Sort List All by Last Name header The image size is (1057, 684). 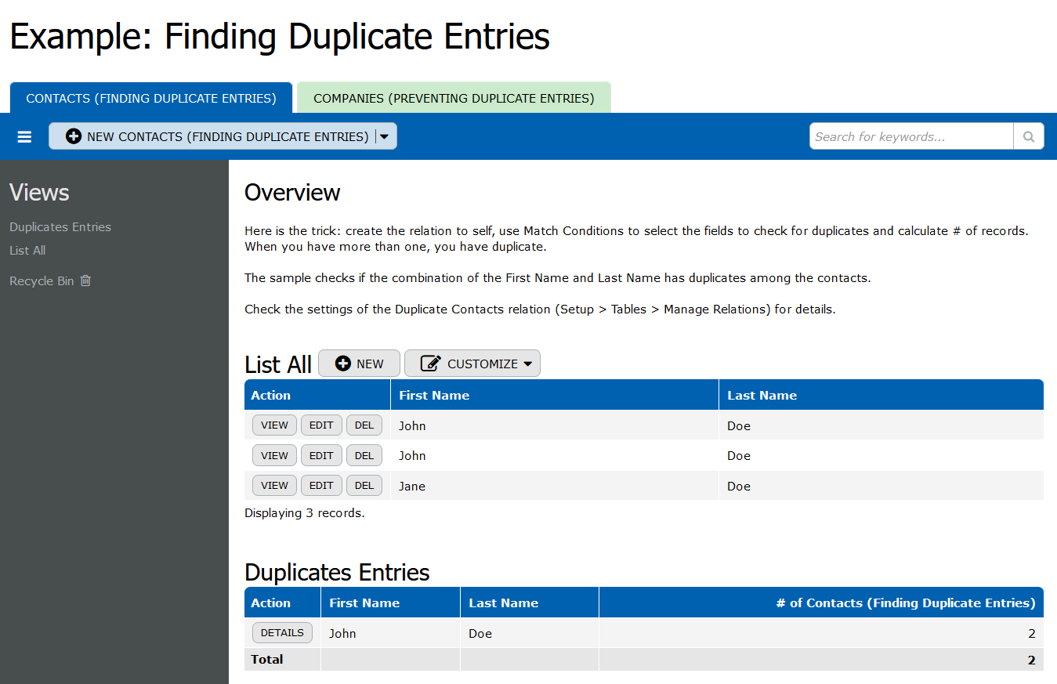click(x=762, y=396)
